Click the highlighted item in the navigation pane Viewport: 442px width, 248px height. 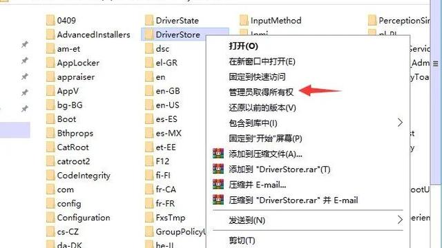[15, 130]
